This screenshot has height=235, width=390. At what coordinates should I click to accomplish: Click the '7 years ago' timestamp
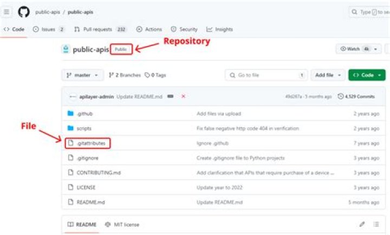point(366,143)
